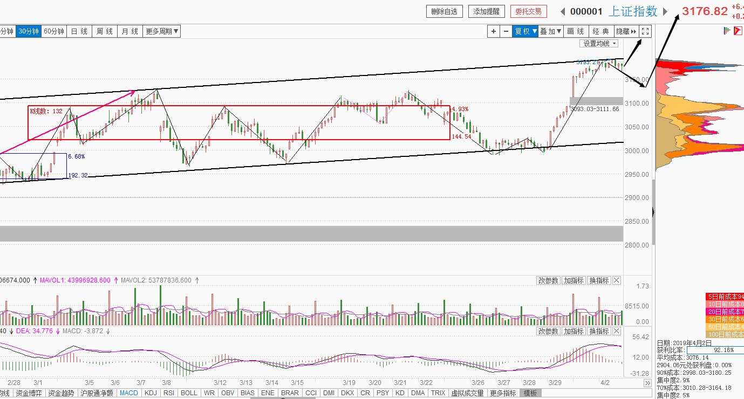Viewport: 744px width, 399px height.
Task: Zoom out the chart with the minus button
Action: (x=506, y=31)
